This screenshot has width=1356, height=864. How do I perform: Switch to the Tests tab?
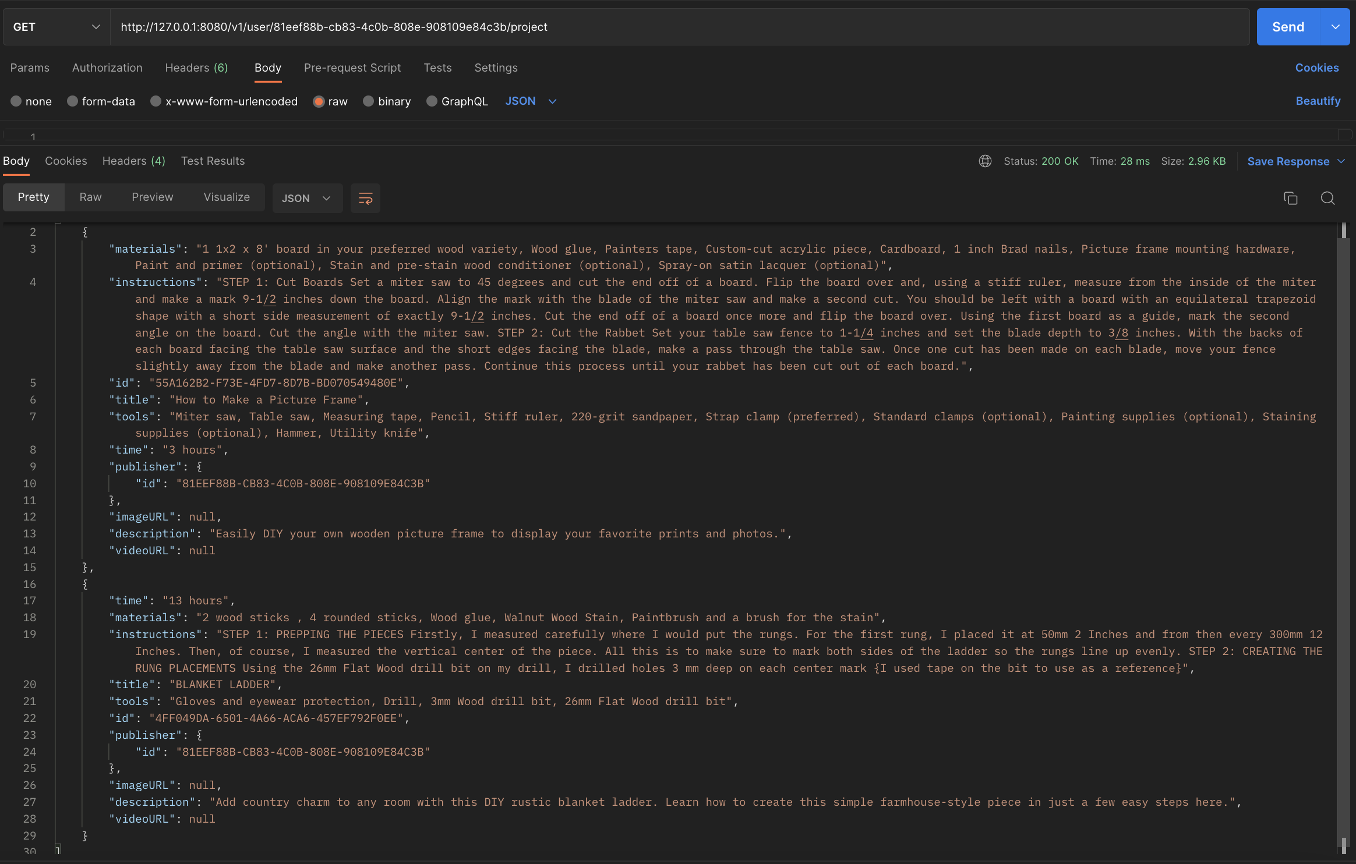click(x=437, y=68)
